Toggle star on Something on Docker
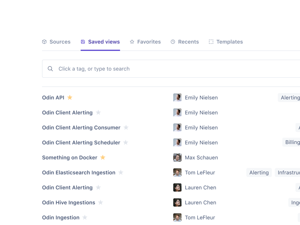 pyautogui.click(x=103, y=157)
